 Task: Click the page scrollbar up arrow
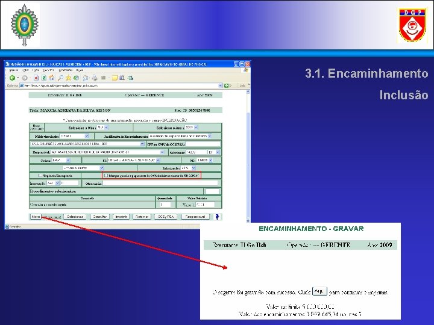point(248,91)
